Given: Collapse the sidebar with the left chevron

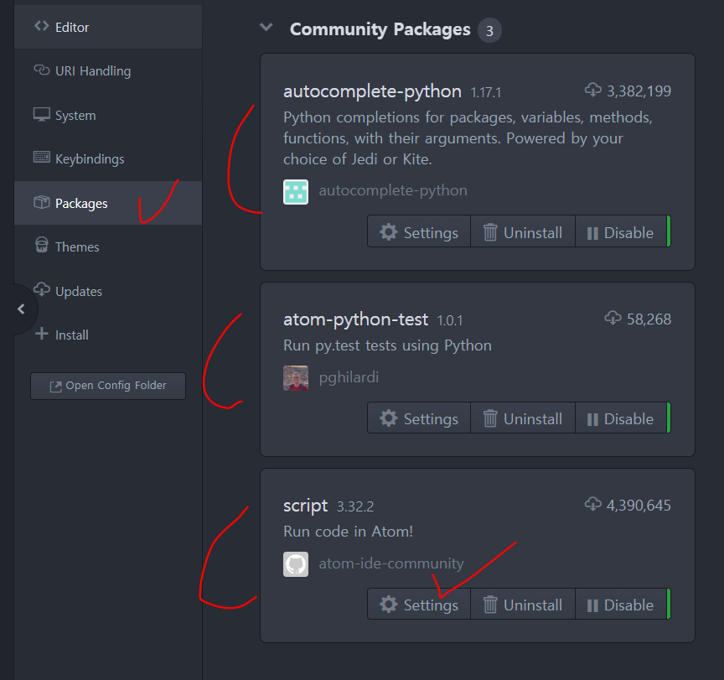Looking at the screenshot, I should tap(21, 309).
